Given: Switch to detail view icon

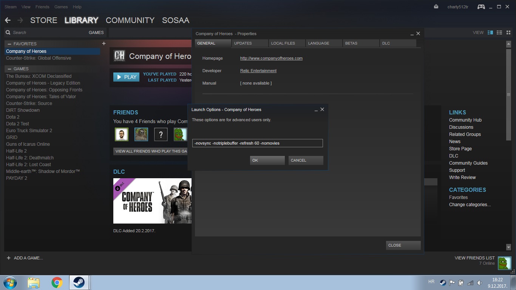Looking at the screenshot, I should tap(490, 32).
